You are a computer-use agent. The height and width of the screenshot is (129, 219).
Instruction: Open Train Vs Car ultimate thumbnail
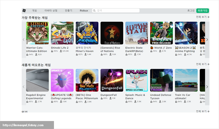[186, 80]
